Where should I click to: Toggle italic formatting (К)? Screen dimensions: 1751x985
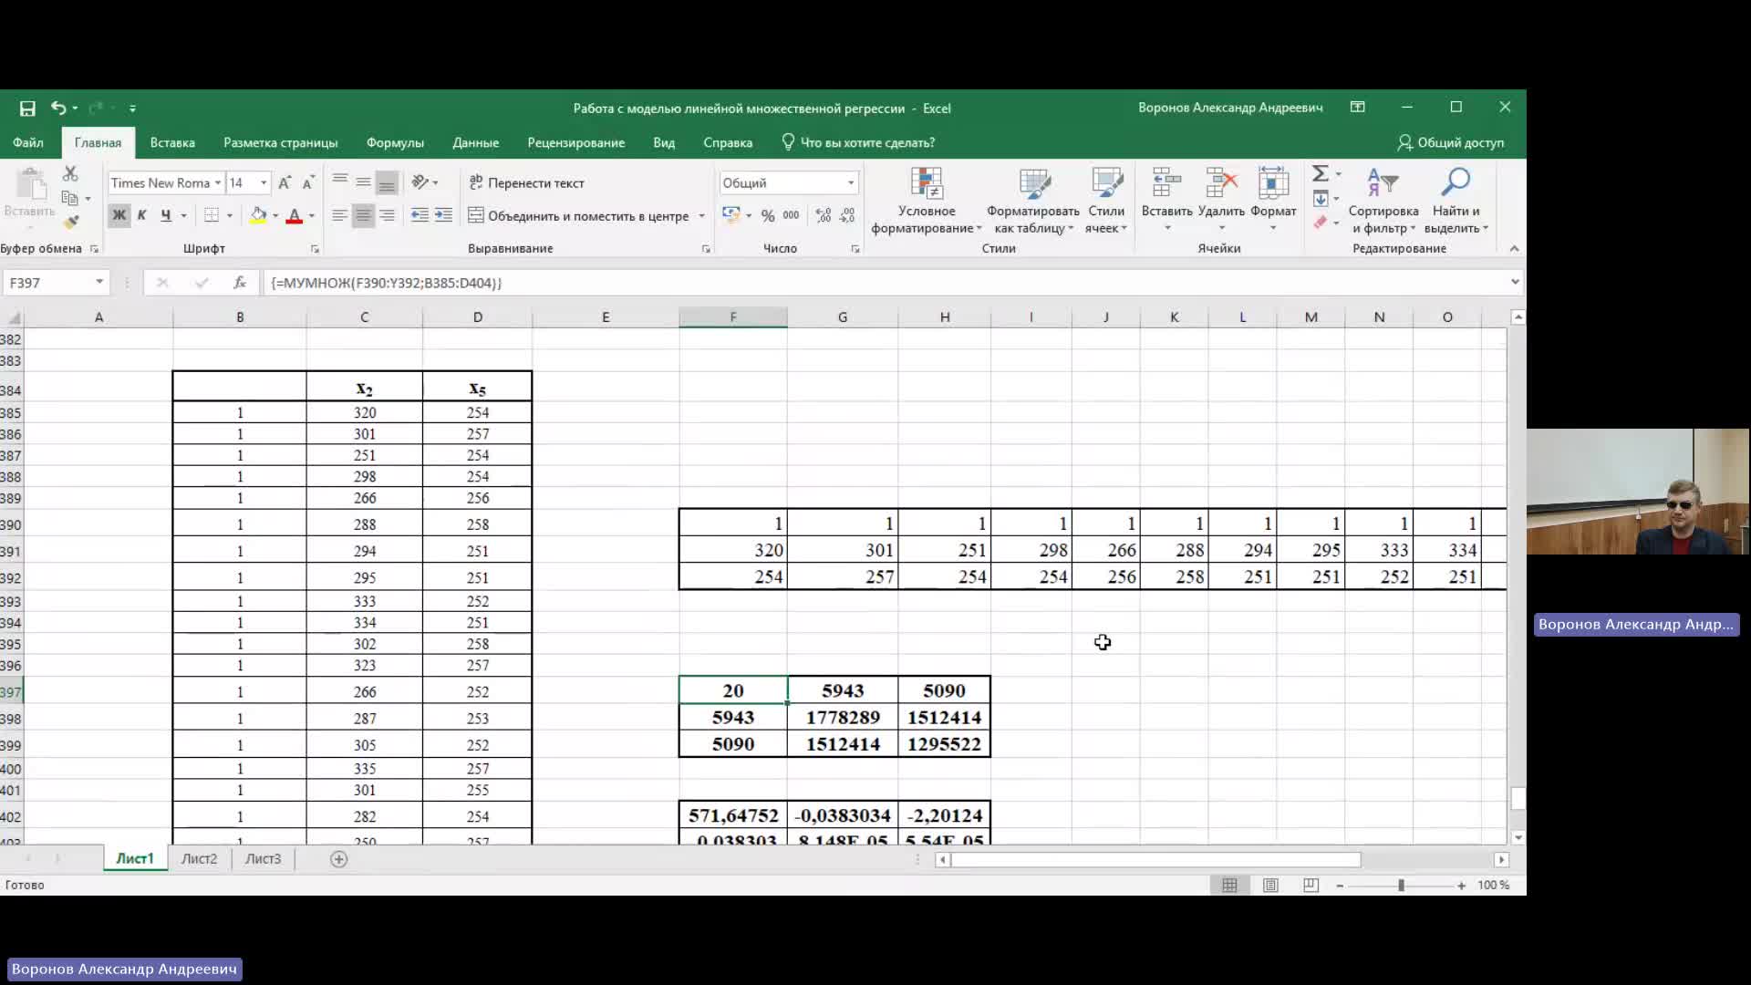pyautogui.click(x=141, y=215)
